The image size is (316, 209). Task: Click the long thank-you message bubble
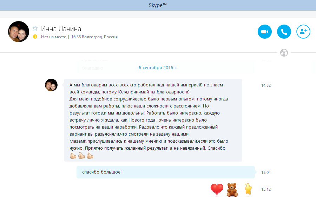coord(153,120)
